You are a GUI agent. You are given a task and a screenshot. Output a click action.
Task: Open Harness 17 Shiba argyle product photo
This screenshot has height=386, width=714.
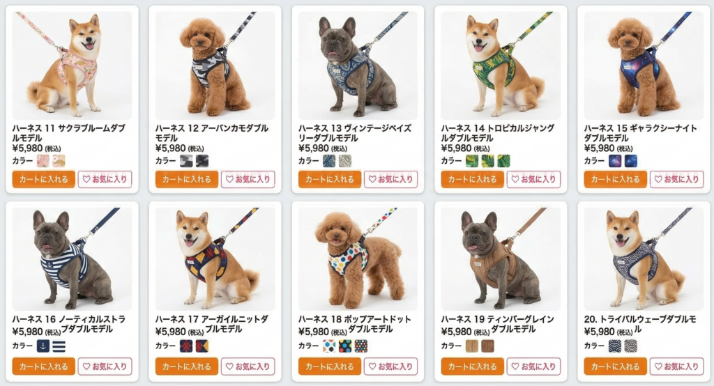[x=215, y=258]
